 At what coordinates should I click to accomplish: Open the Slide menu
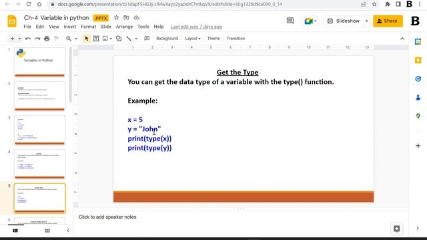(x=106, y=27)
